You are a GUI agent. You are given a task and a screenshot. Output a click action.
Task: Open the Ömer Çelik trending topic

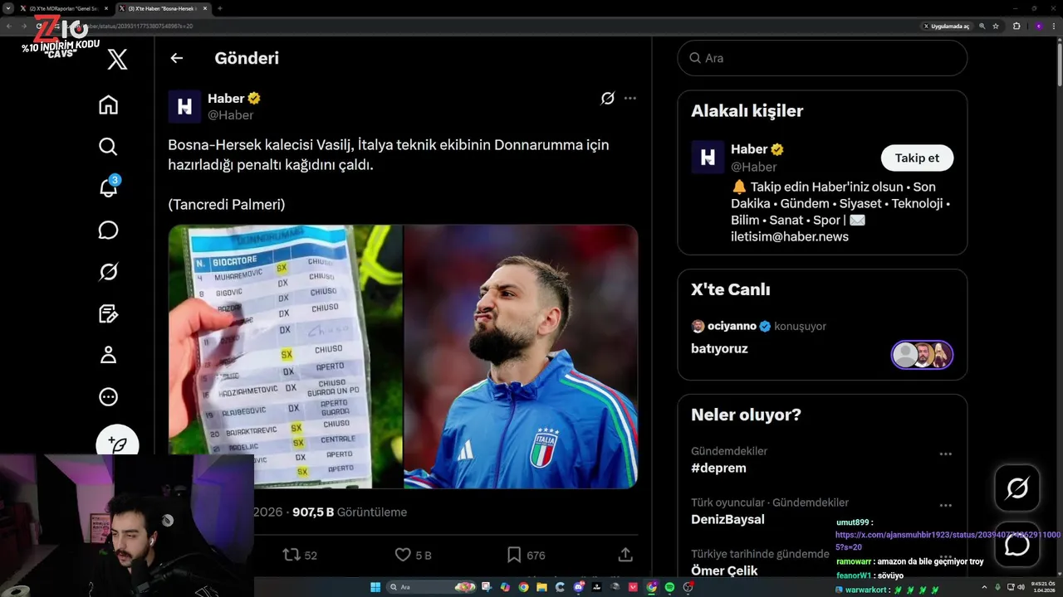[724, 570]
